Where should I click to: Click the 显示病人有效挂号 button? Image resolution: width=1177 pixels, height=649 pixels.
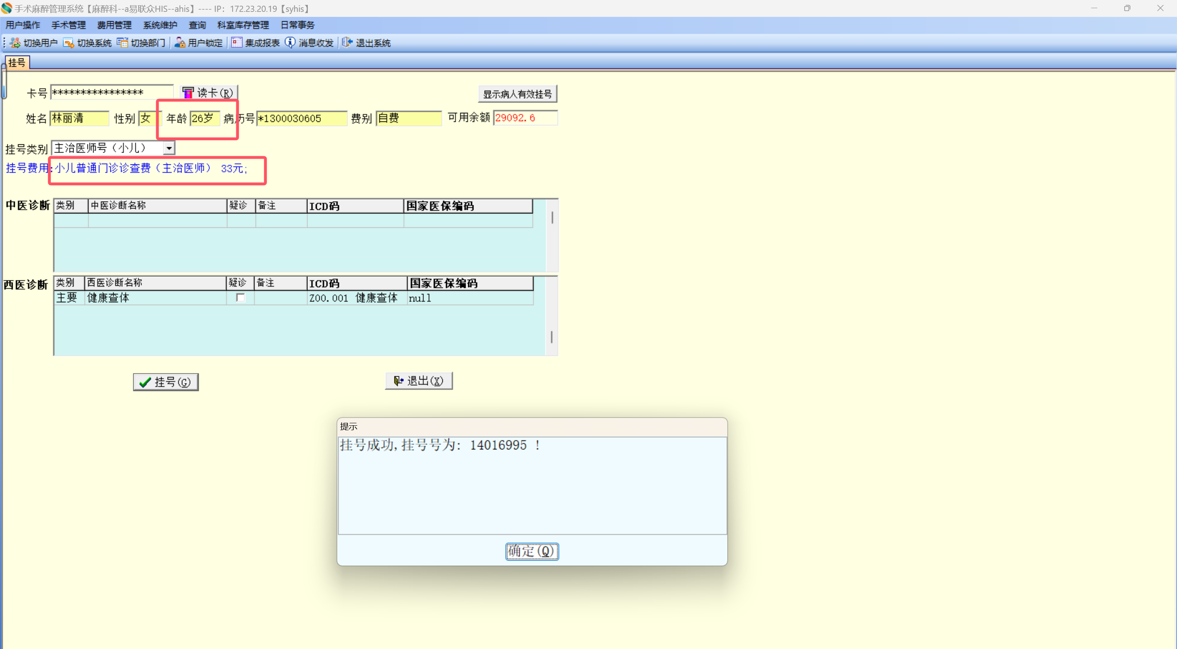517,94
